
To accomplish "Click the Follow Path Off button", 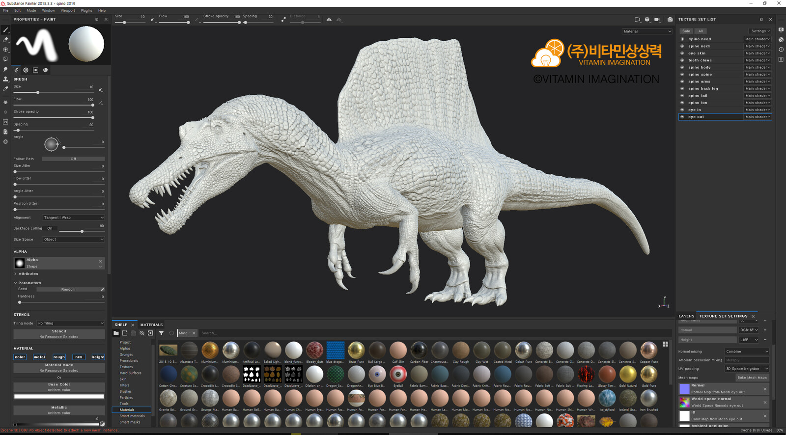I will (73, 159).
